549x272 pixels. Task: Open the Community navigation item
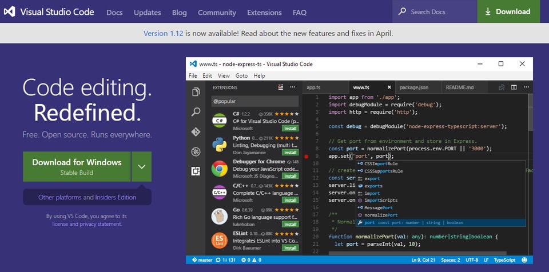point(217,12)
